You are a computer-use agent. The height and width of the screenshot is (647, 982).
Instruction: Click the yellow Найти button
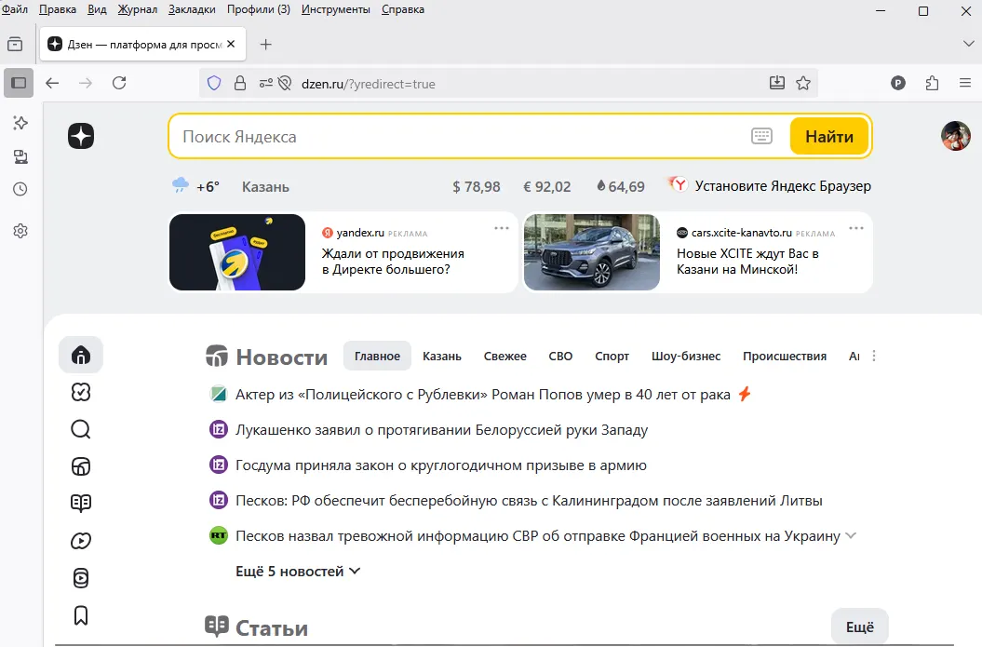(x=827, y=135)
